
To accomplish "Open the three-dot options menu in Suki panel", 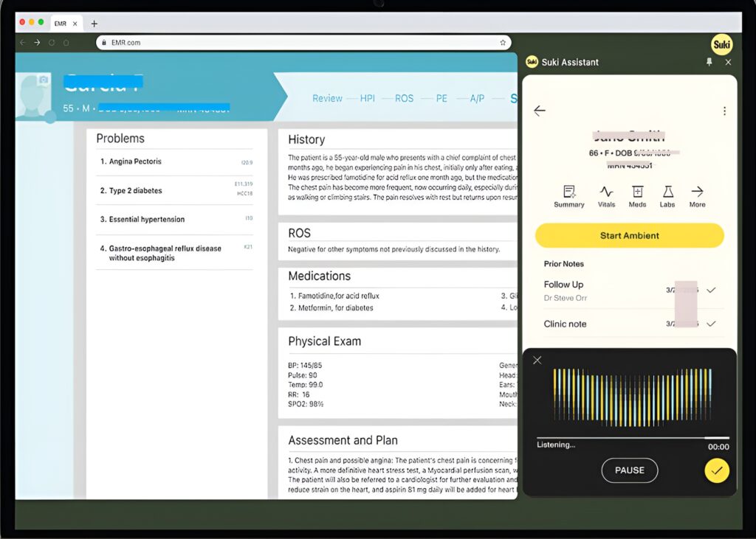I will pyautogui.click(x=724, y=111).
